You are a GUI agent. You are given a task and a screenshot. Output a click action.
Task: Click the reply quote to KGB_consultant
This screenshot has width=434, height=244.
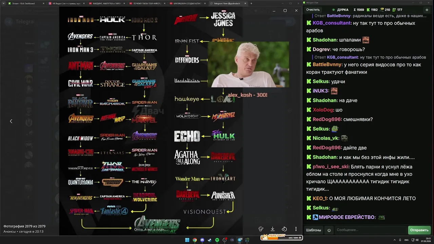[370, 57]
